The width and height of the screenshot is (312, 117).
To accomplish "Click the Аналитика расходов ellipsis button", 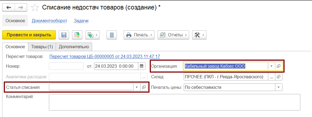I will tap(144, 77).
